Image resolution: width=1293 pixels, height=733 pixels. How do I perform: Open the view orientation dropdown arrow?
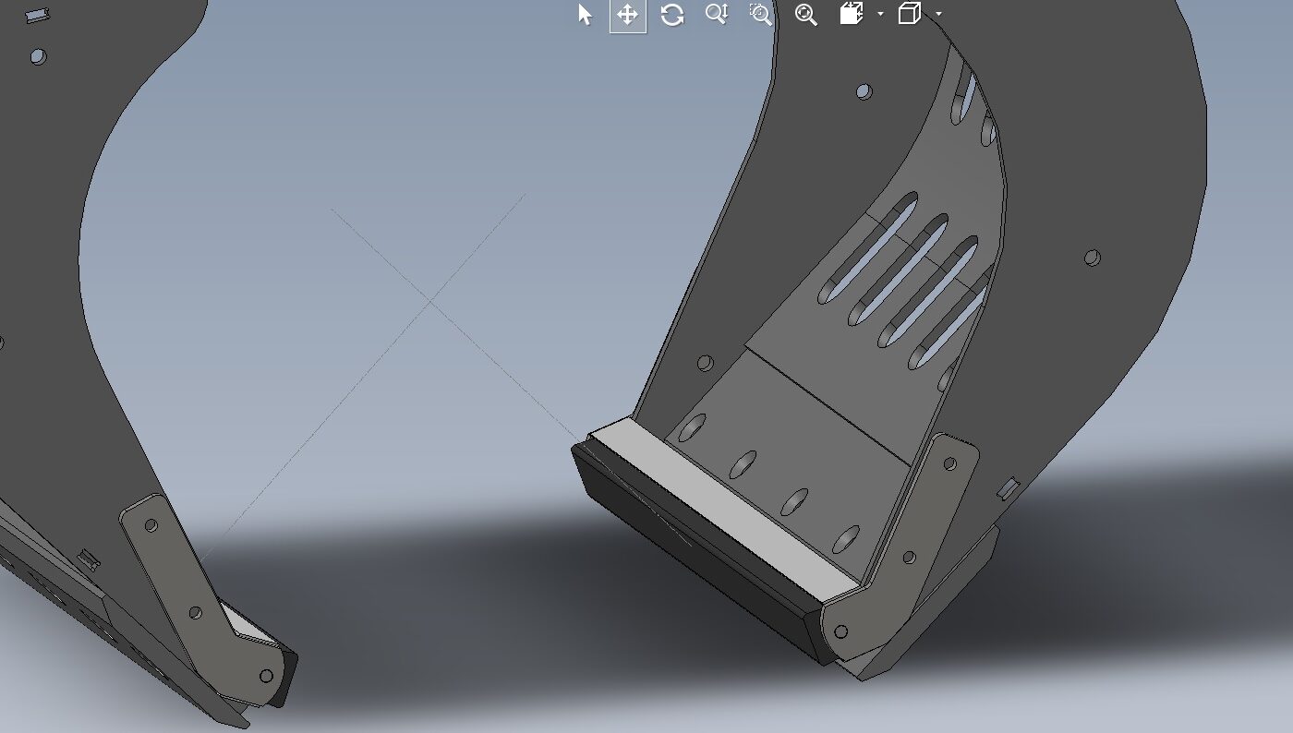tap(880, 14)
